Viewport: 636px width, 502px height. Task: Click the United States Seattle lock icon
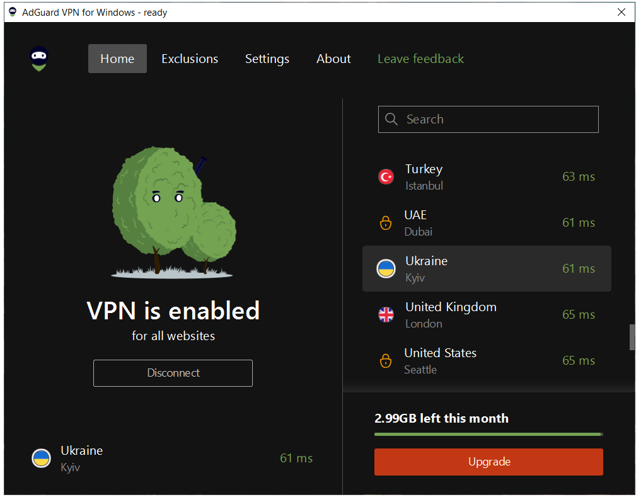[385, 361]
